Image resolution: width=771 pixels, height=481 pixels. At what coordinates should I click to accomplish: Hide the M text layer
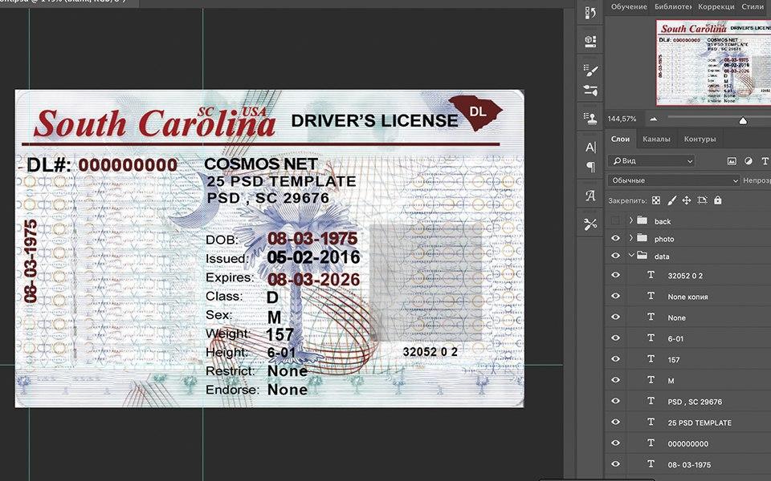click(616, 380)
